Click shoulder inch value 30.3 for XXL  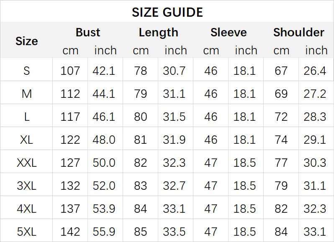[x=315, y=163]
